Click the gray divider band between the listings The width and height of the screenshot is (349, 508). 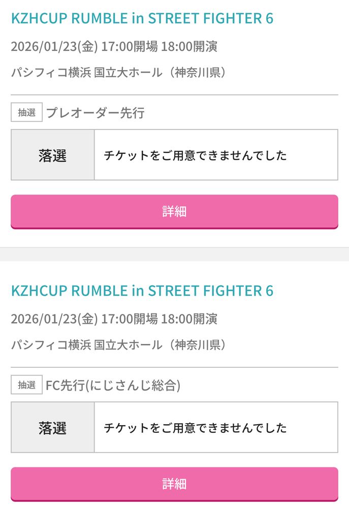(x=174, y=255)
